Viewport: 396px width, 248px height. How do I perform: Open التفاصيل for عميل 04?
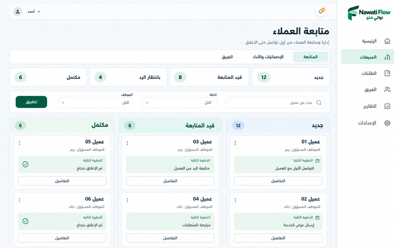[x=170, y=238]
